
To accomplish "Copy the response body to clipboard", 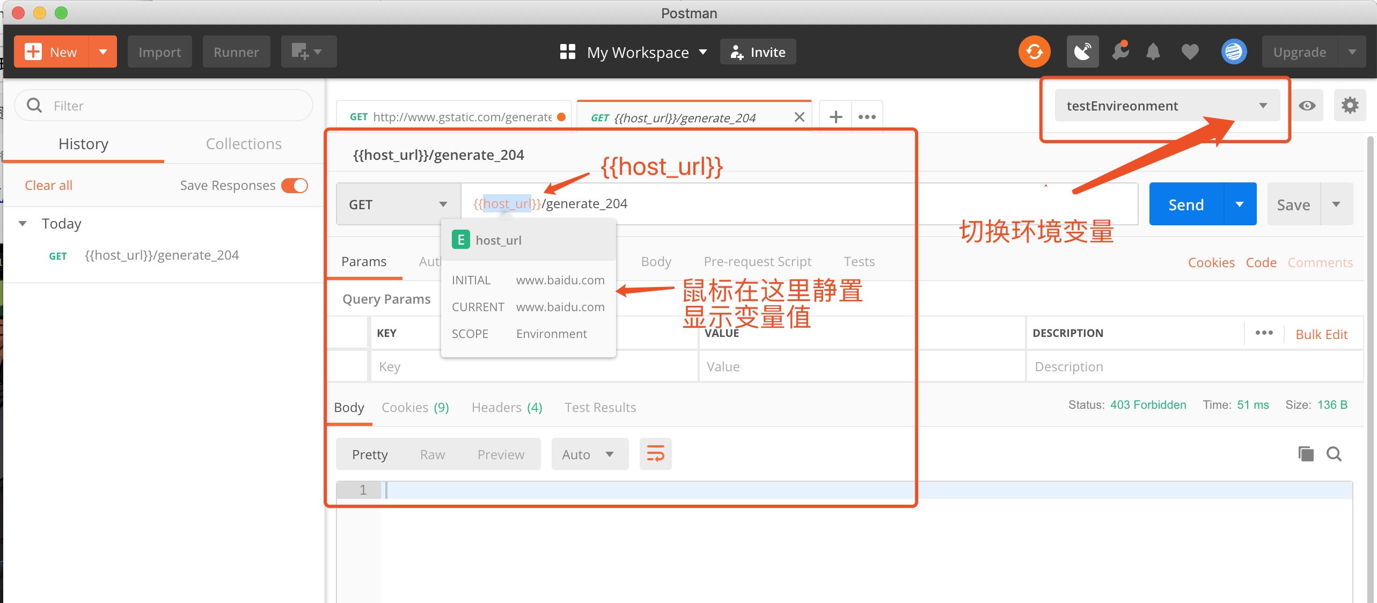I will pyautogui.click(x=1306, y=454).
